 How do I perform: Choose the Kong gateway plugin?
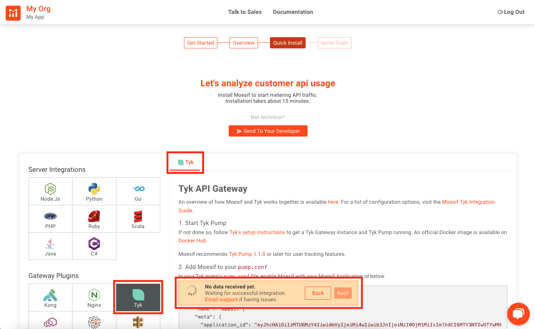pyautogui.click(x=50, y=297)
